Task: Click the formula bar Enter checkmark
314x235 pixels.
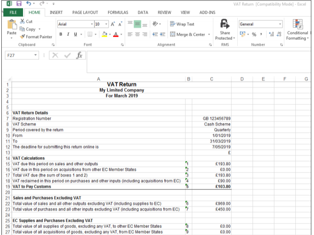Action: [x=67, y=55]
